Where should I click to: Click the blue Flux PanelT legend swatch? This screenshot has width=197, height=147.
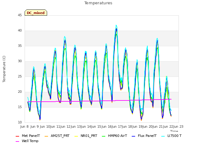pos(134,136)
